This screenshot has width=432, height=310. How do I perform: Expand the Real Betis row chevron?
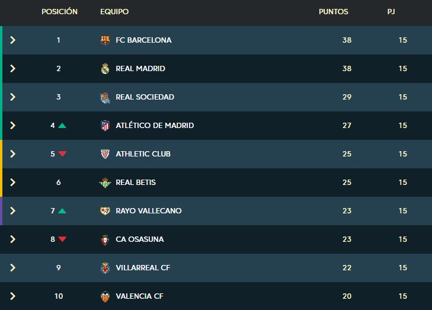[x=13, y=183]
